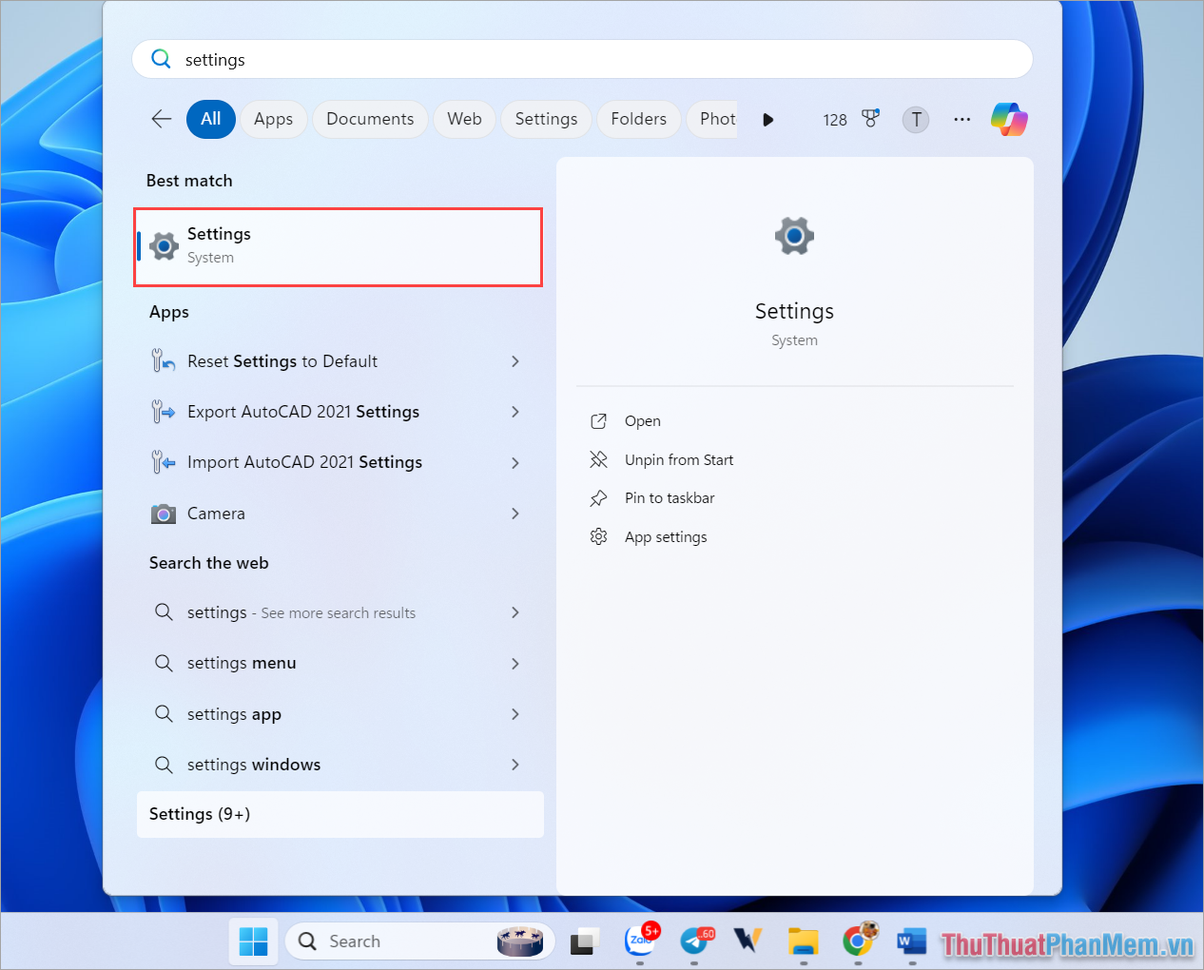Click the Reset Settings to Default tool icon

pyautogui.click(x=164, y=361)
